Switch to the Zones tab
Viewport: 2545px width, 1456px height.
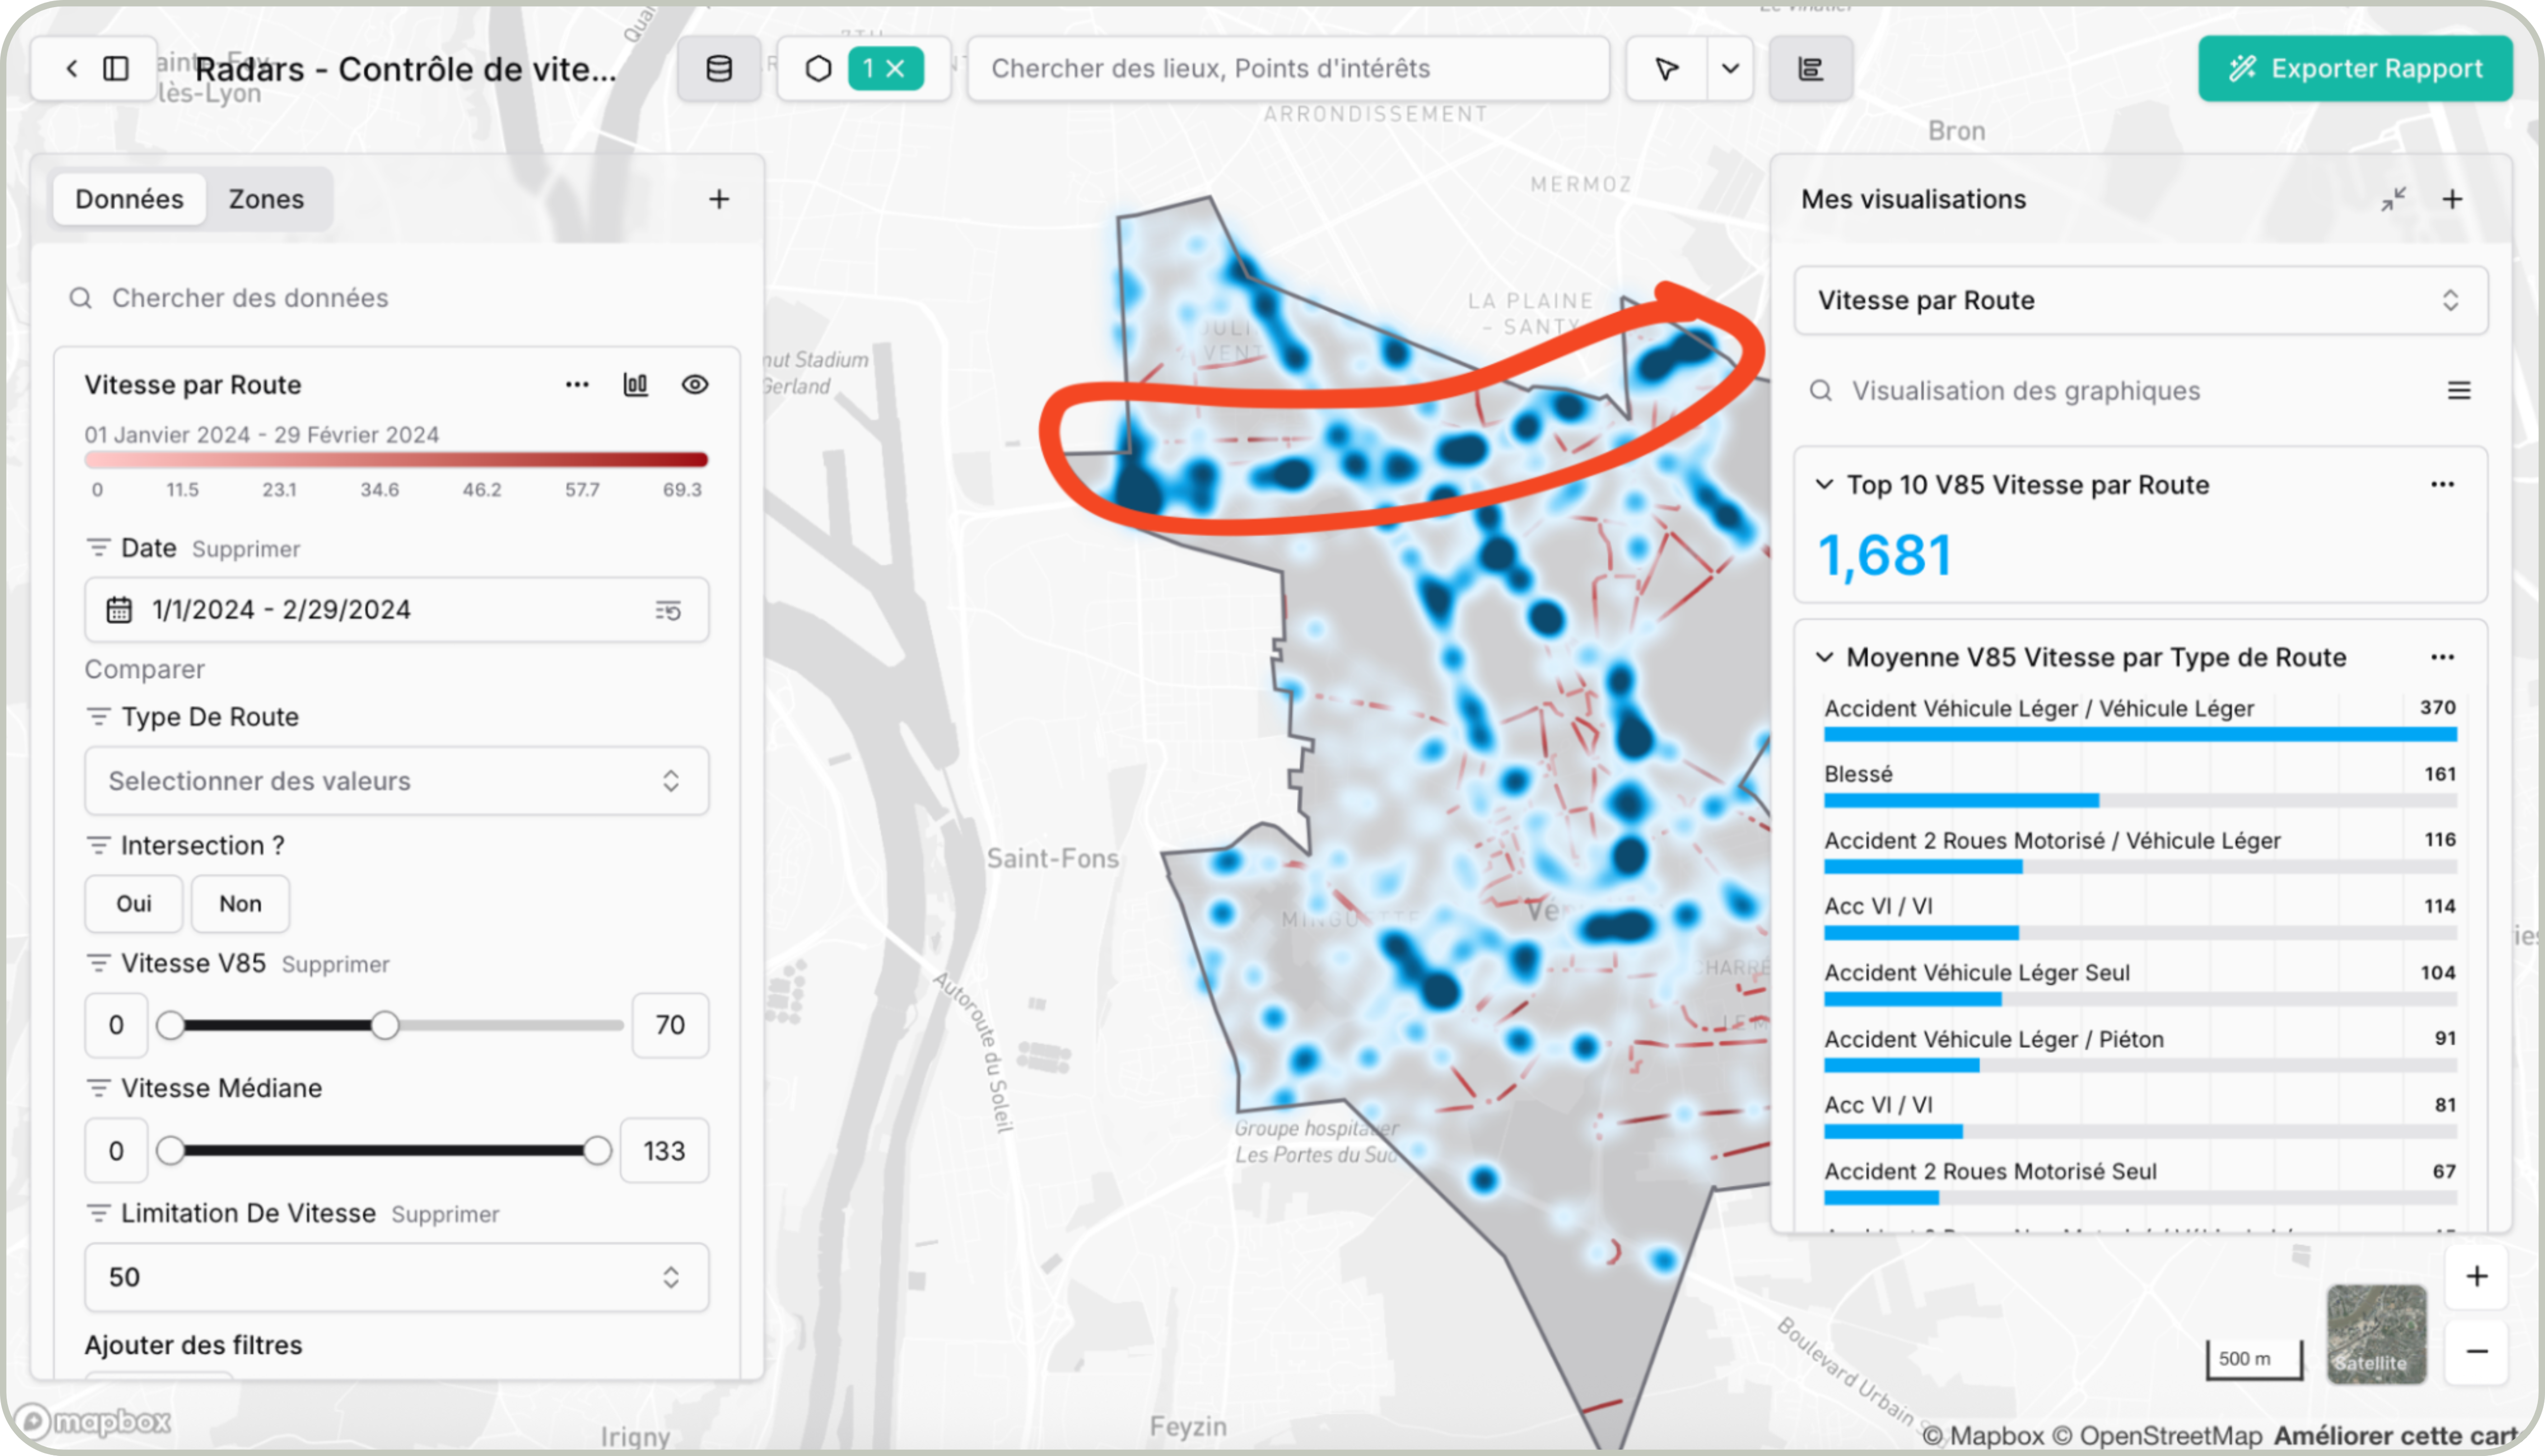[x=266, y=199]
